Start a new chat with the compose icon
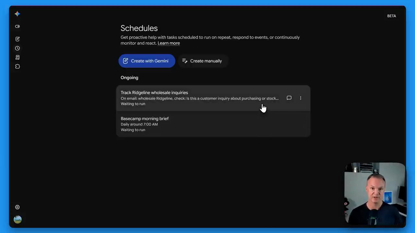Screen dimensions: 415x233 coord(18,39)
